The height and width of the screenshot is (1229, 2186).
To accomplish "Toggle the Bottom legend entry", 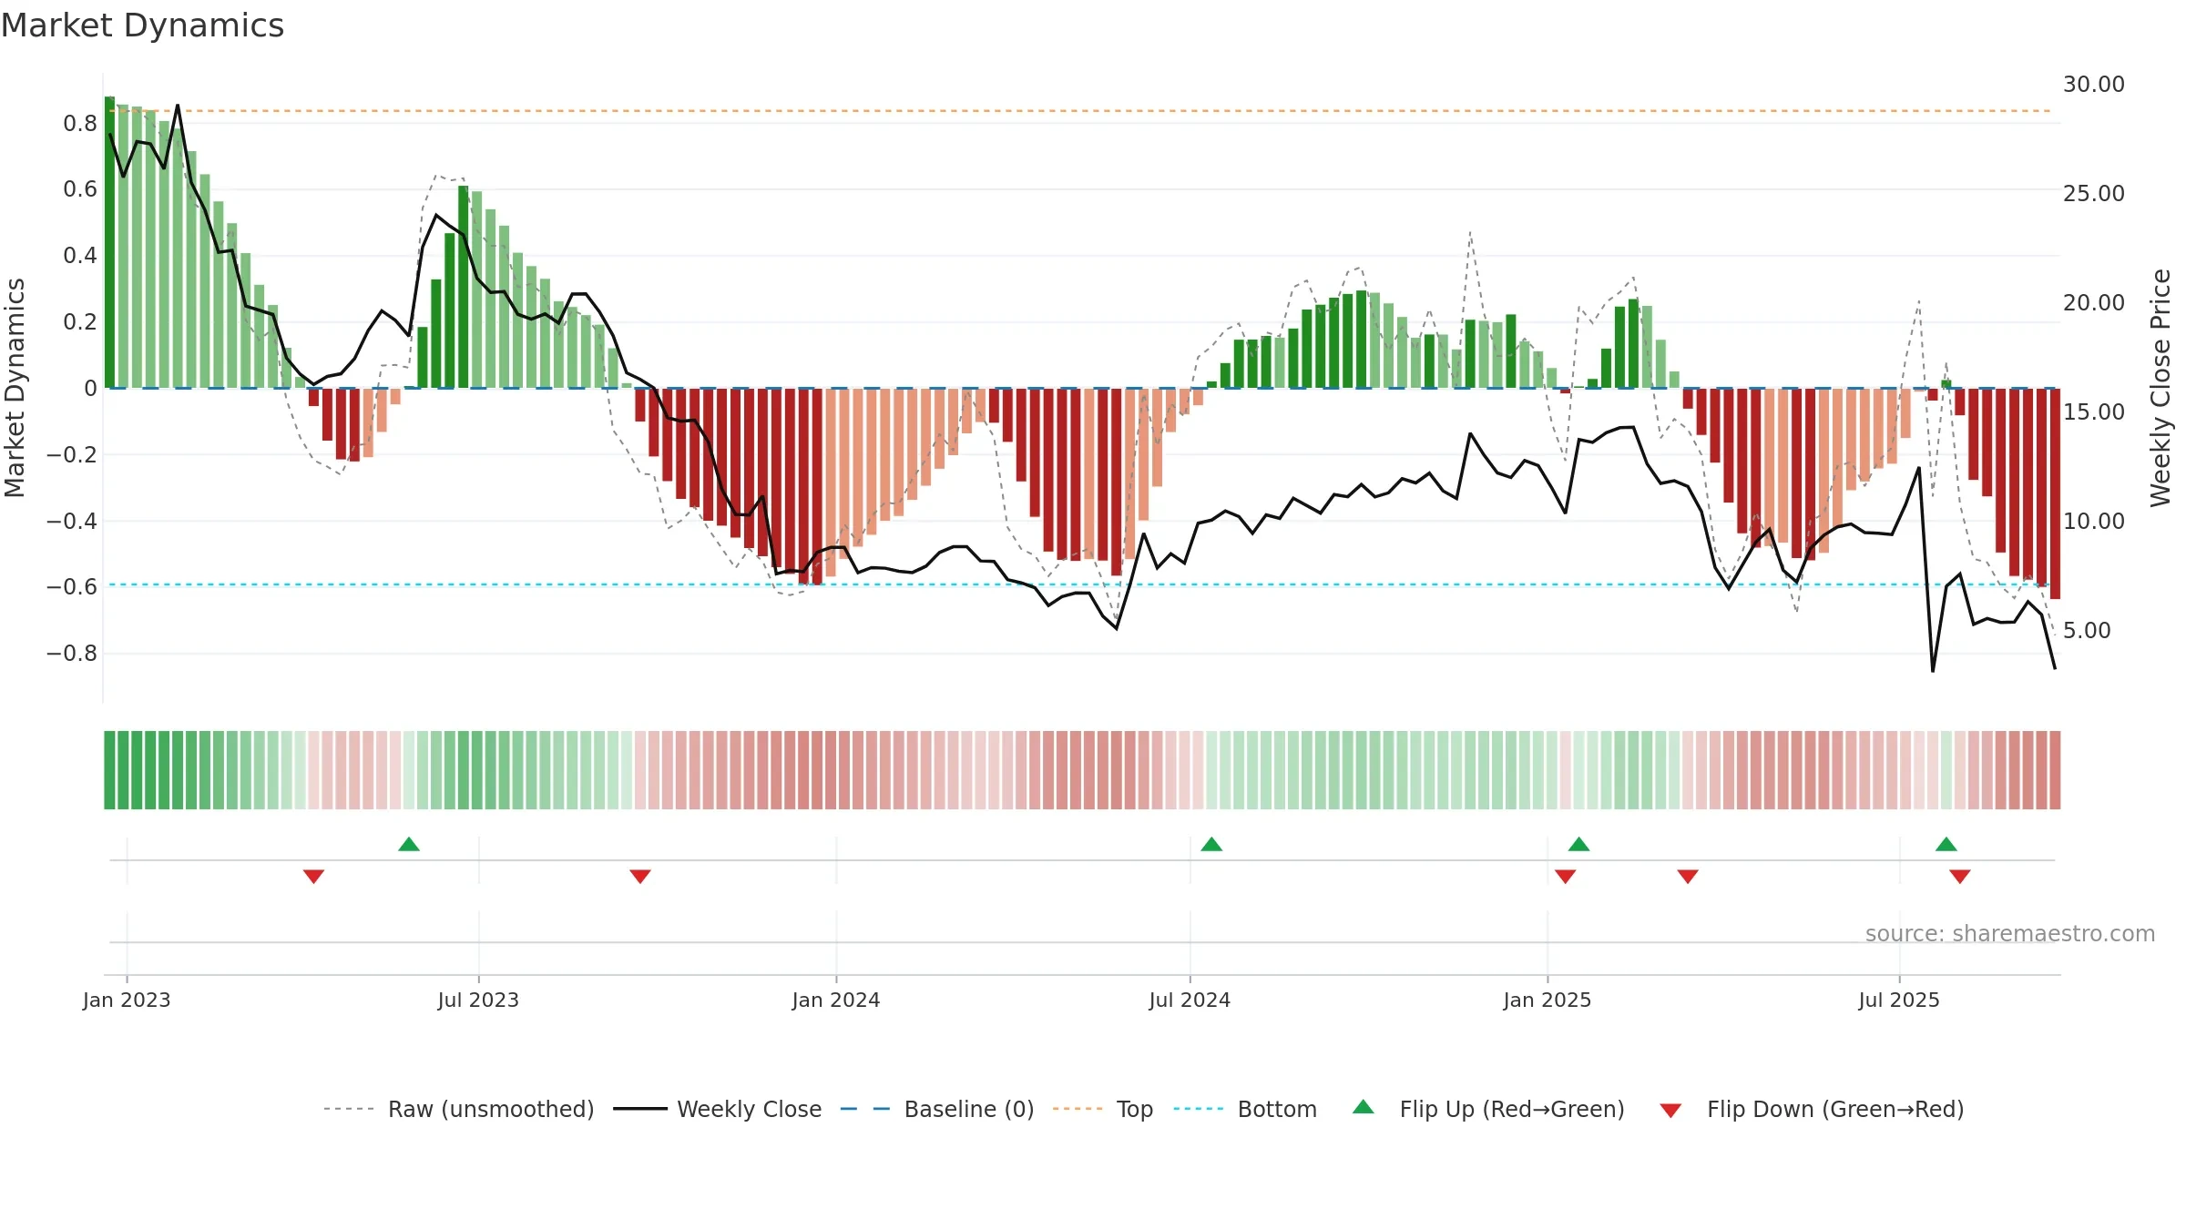I will coord(1245,1109).
